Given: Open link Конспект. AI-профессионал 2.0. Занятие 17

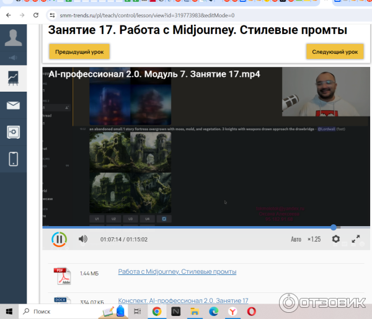Looking at the screenshot, I should point(183,300).
